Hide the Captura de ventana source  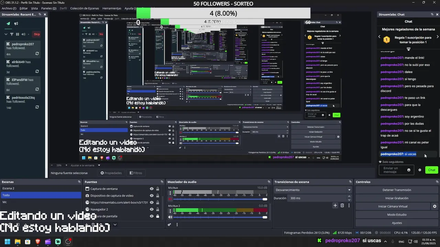[x=152, y=189]
